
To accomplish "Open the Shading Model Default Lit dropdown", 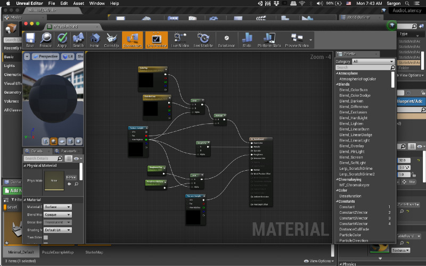I will pyautogui.click(x=58, y=230).
